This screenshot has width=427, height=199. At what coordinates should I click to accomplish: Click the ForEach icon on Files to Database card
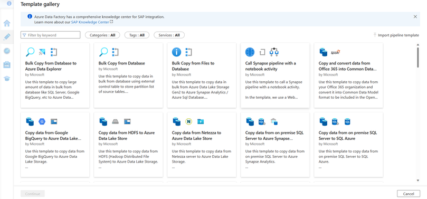click(189, 52)
